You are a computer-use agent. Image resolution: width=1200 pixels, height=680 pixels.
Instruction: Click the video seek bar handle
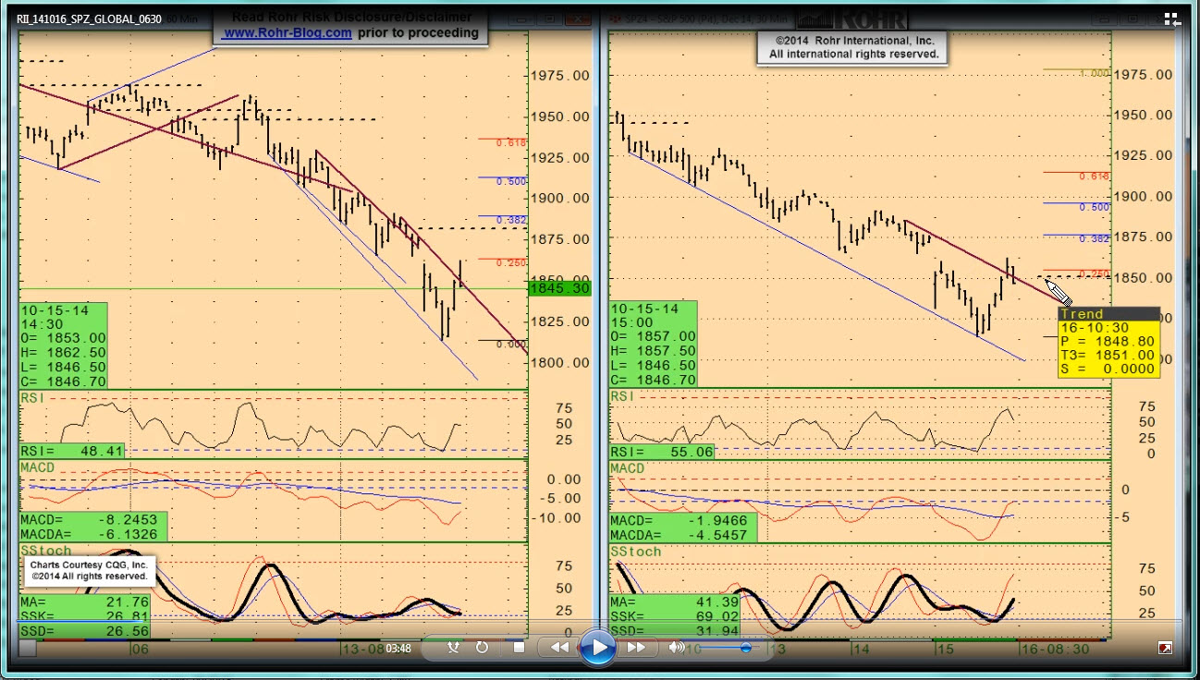28,649
